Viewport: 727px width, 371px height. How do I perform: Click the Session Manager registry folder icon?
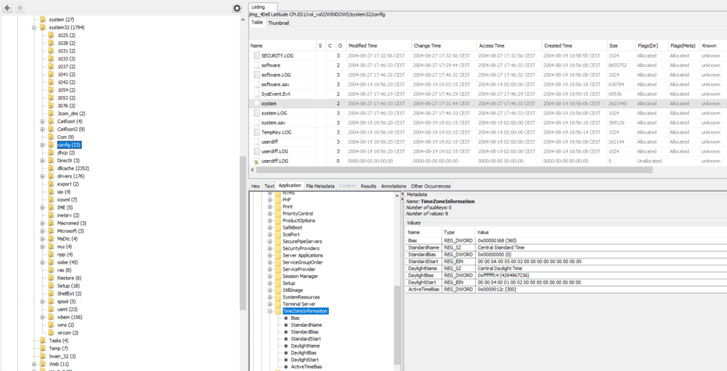[278, 276]
